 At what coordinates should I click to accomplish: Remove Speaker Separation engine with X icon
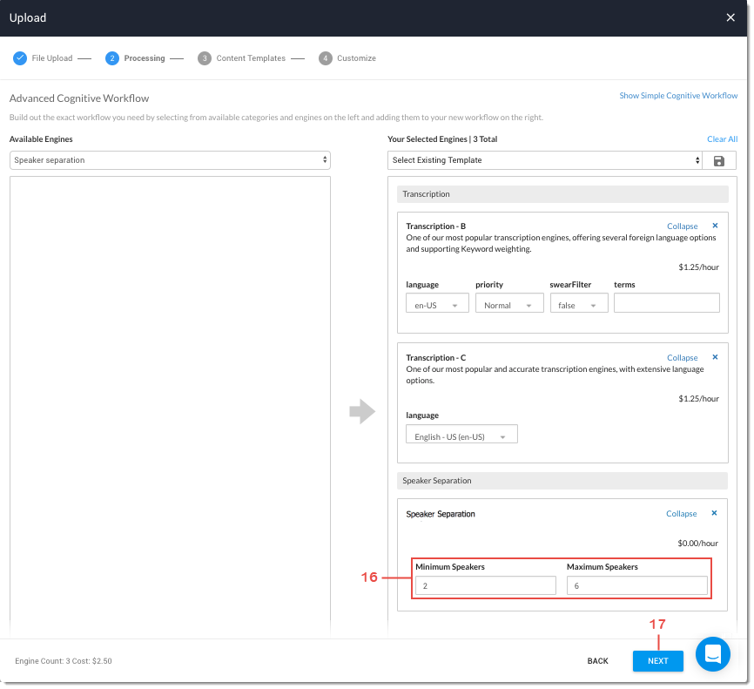(715, 513)
